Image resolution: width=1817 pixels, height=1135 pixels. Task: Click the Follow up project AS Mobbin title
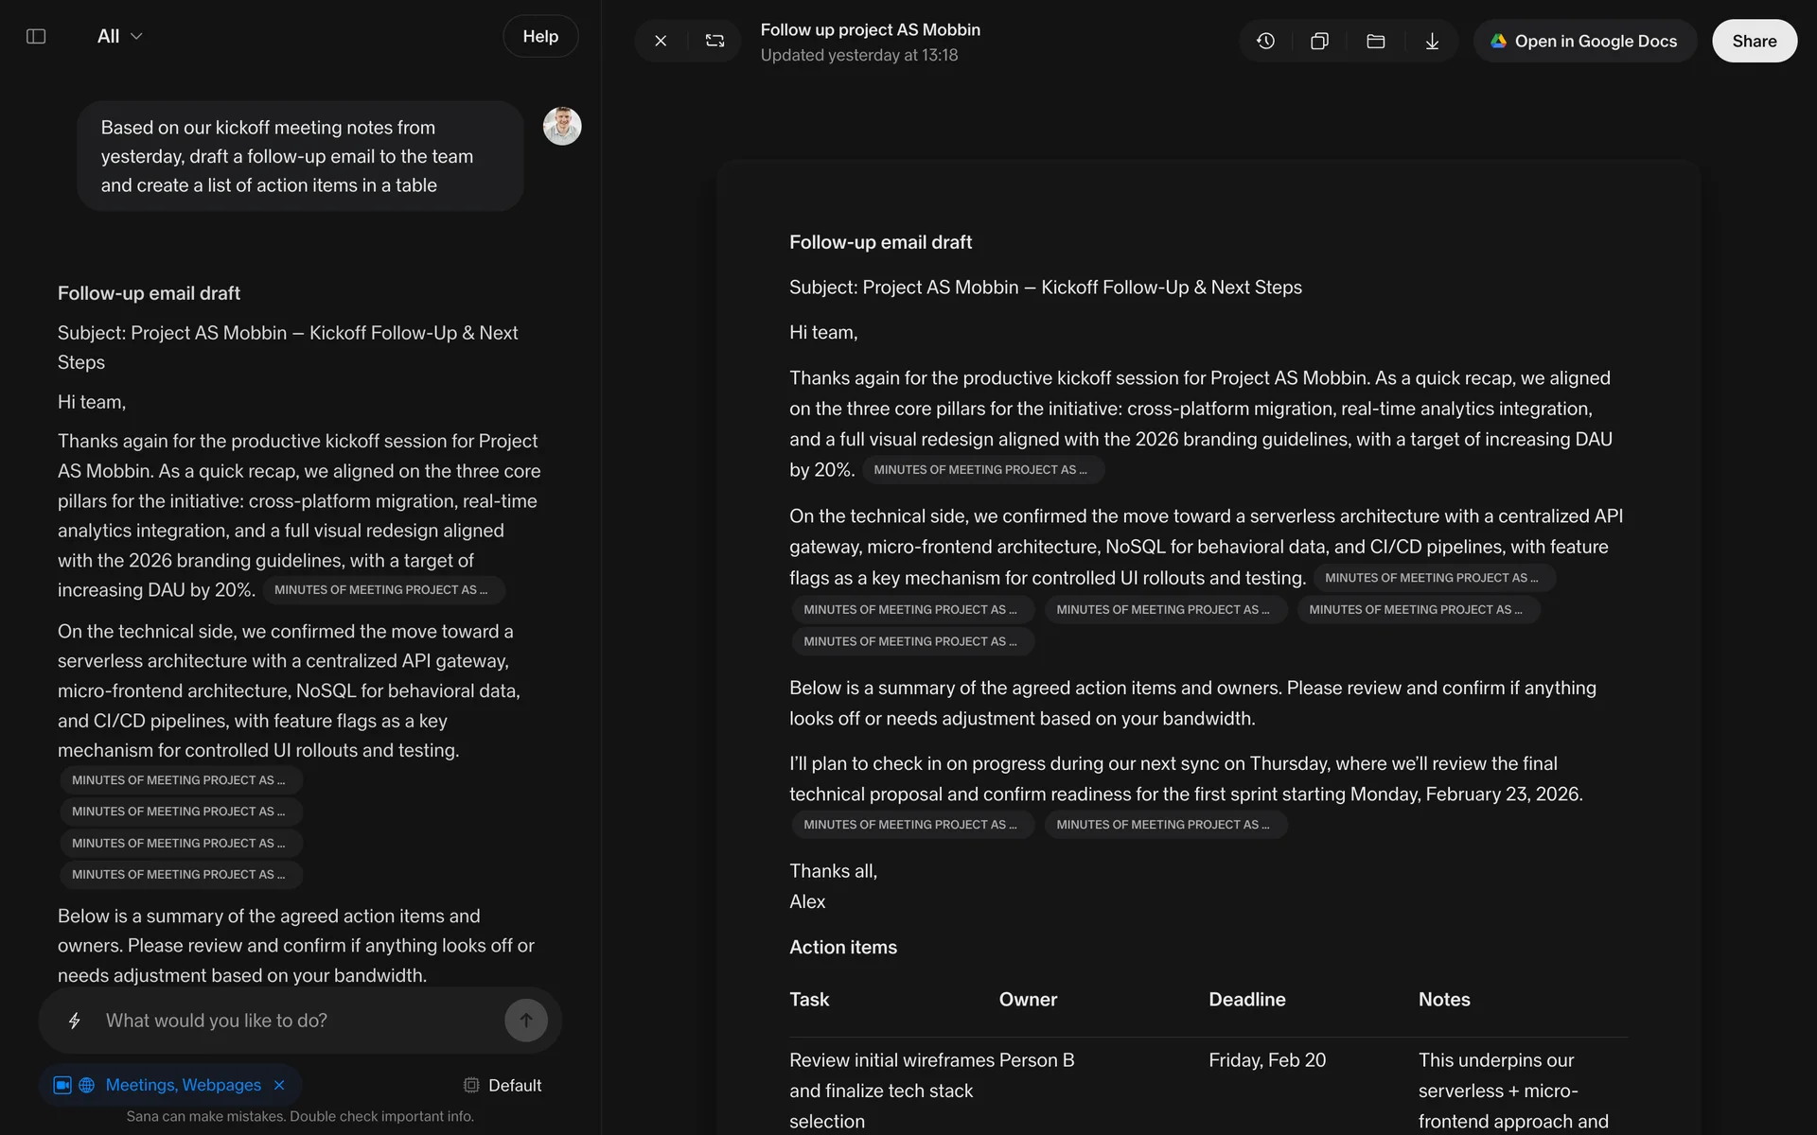tap(870, 30)
